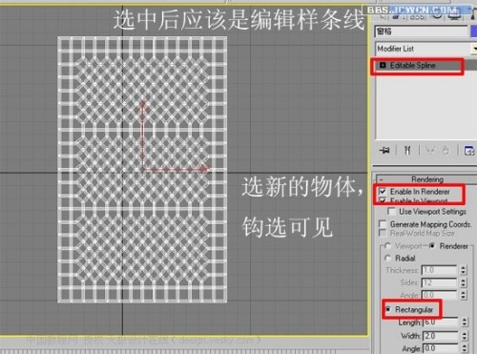Toggle Real-World Map Size checkbox
The width and height of the screenshot is (477, 354).
[383, 233]
